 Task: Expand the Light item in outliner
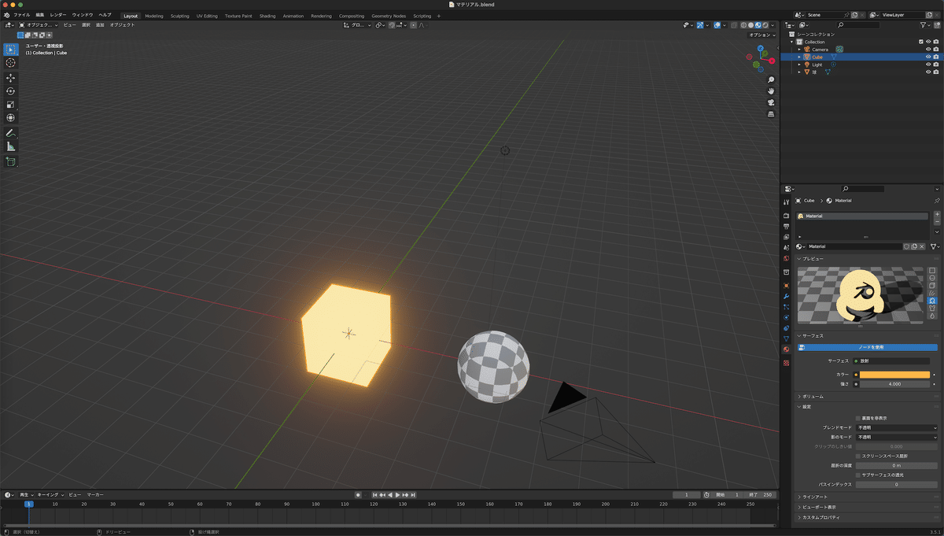click(x=799, y=65)
